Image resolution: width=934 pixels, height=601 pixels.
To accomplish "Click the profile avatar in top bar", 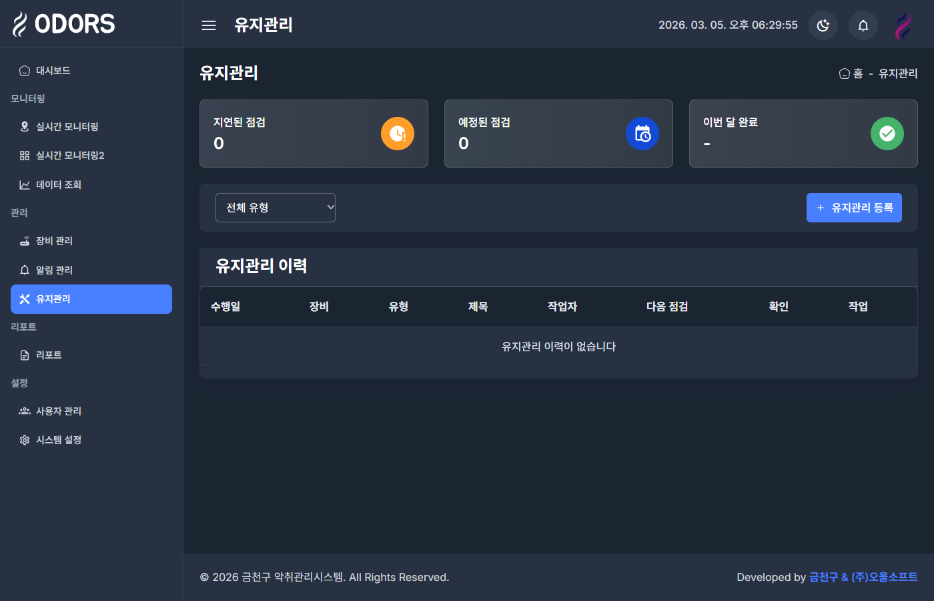I will (x=903, y=25).
